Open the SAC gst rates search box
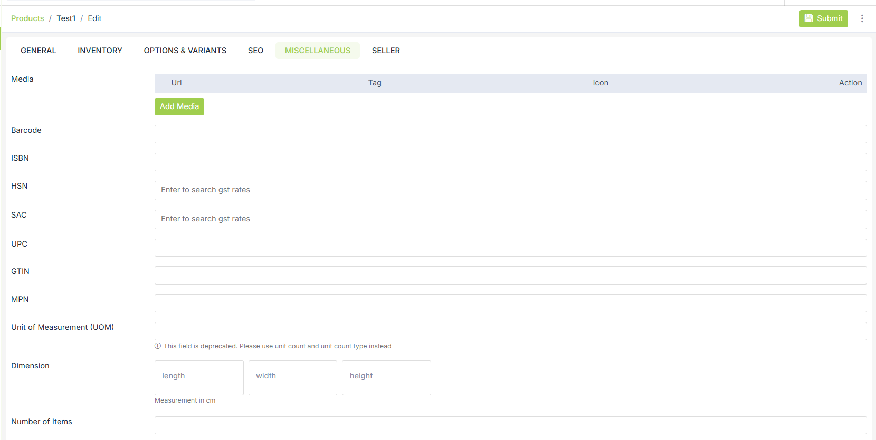The image size is (876, 440). [x=510, y=219]
